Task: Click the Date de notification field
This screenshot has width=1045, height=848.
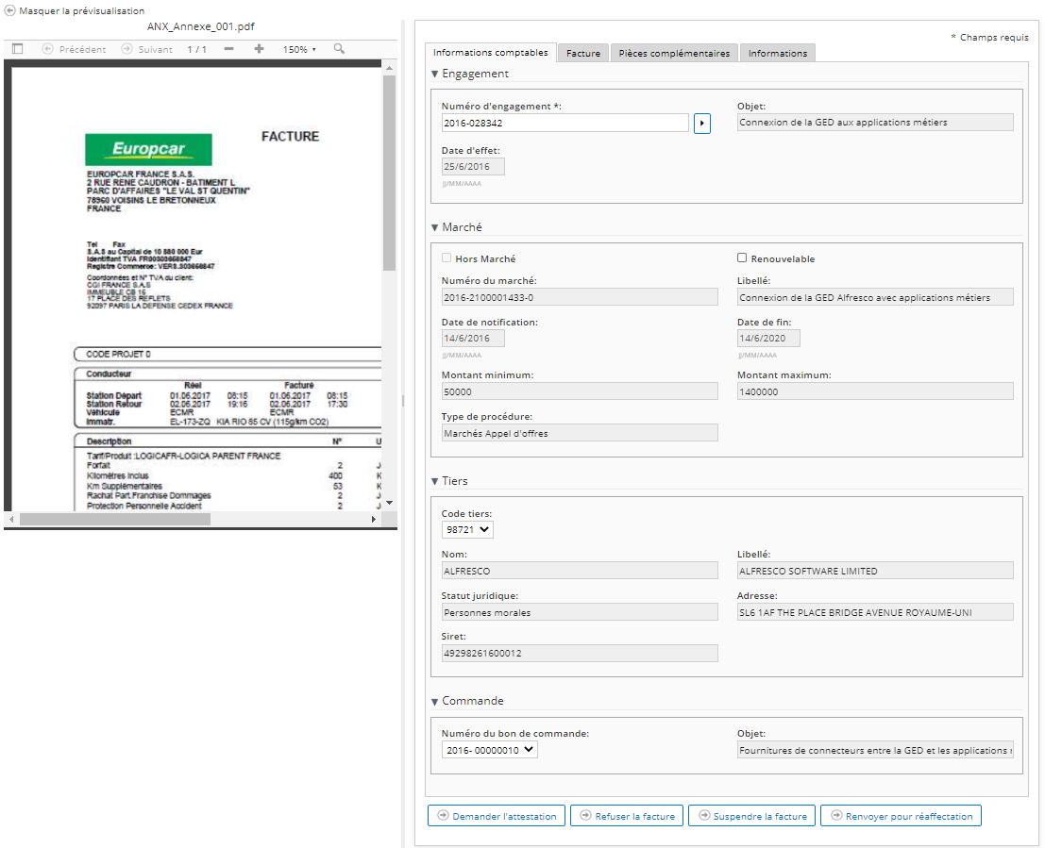Action: 473,339
